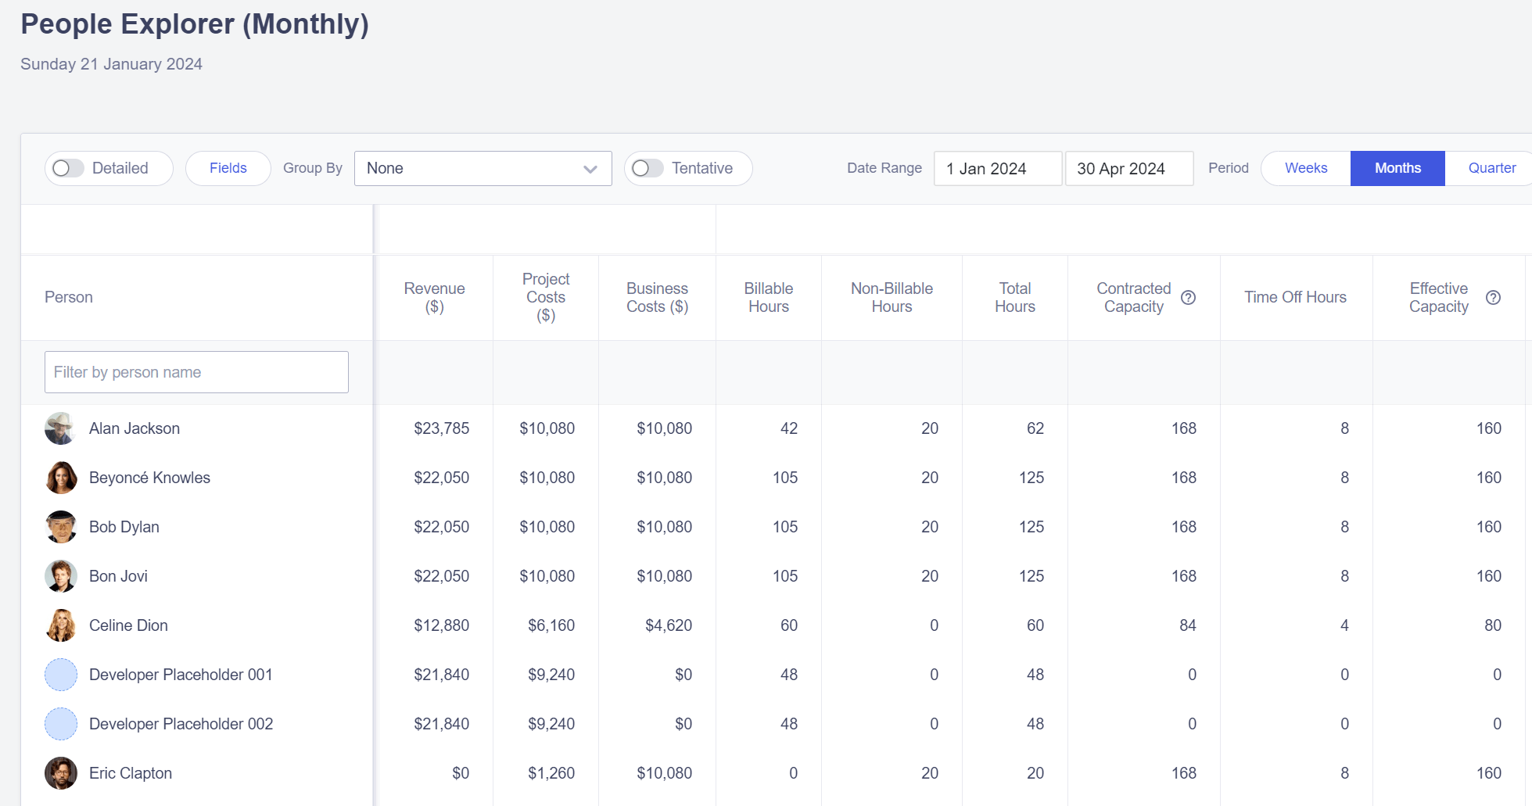1532x806 pixels.
Task: Sort by Business Costs ($) column header
Action: (x=658, y=298)
